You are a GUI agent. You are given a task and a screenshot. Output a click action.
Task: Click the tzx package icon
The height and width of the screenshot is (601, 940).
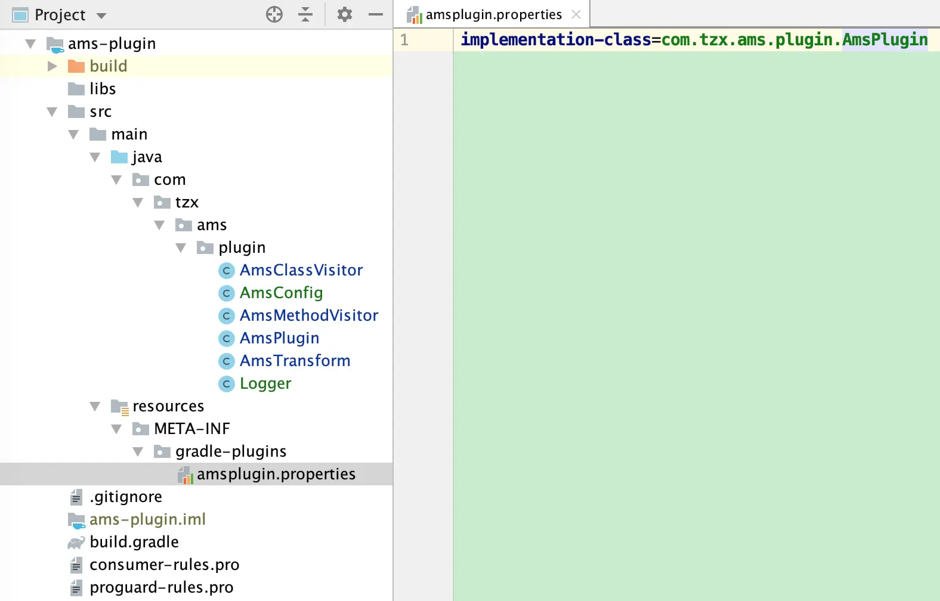click(x=162, y=202)
